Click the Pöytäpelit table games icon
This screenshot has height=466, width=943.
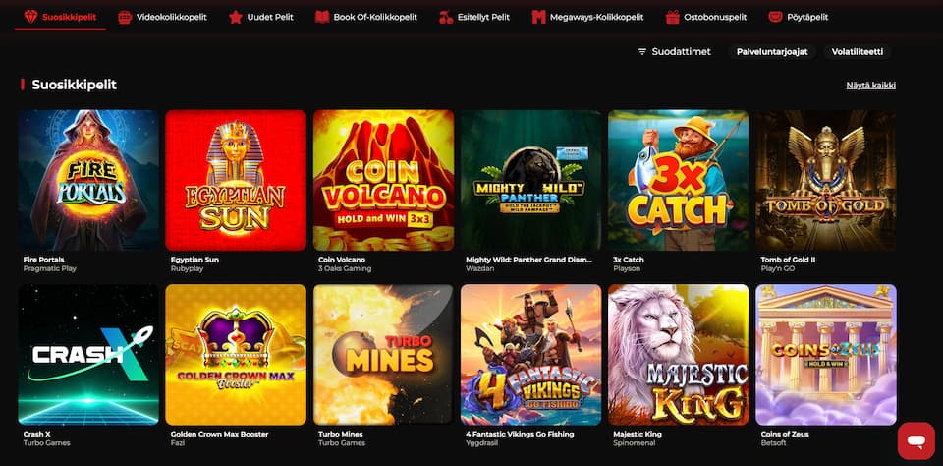(x=775, y=17)
